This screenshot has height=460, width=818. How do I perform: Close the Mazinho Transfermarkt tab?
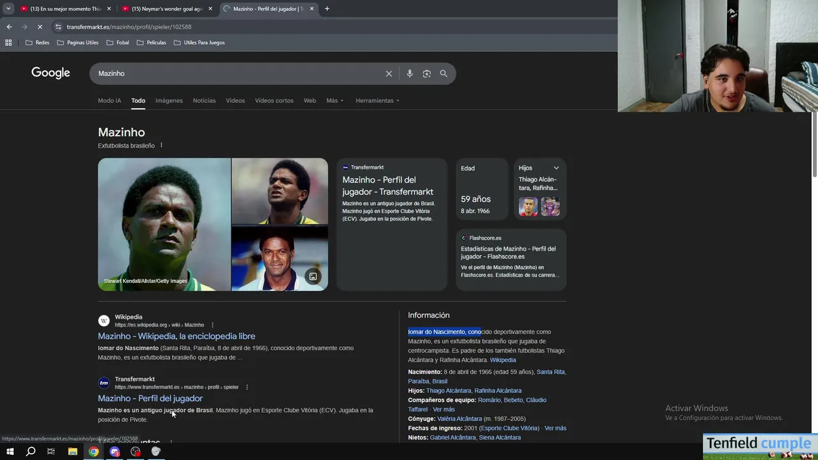click(x=312, y=9)
